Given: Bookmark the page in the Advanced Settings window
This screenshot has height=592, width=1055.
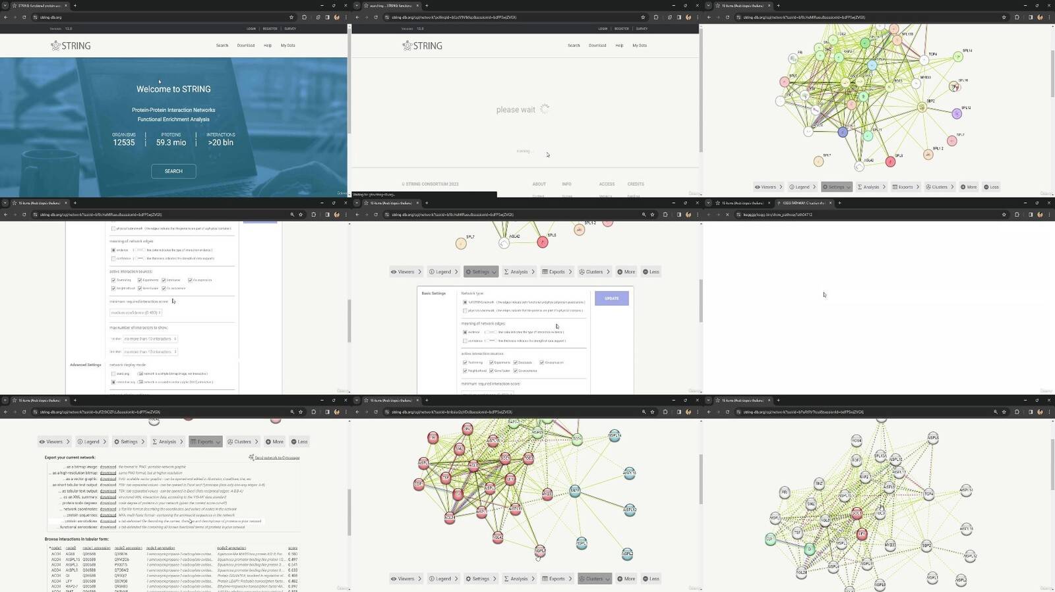Looking at the screenshot, I should point(301,215).
